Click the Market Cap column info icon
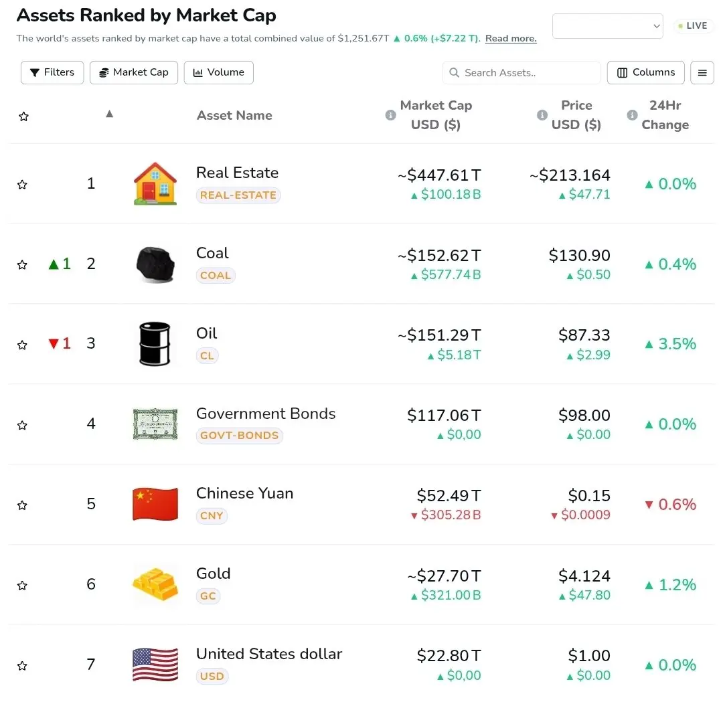Image resolution: width=723 pixels, height=702 pixels. (x=390, y=115)
